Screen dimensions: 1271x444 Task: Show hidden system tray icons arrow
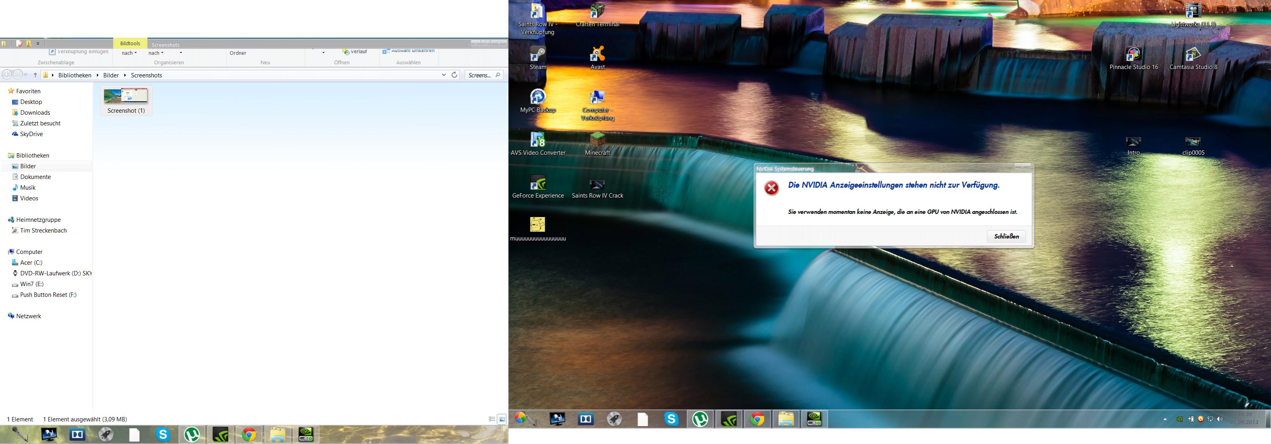click(1165, 419)
